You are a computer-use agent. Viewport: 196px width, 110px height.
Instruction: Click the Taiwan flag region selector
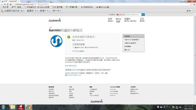pyautogui.click(x=121, y=15)
